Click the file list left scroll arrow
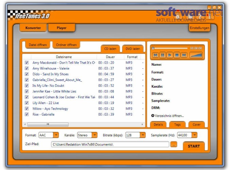230x170 pixels. [x=25, y=124]
